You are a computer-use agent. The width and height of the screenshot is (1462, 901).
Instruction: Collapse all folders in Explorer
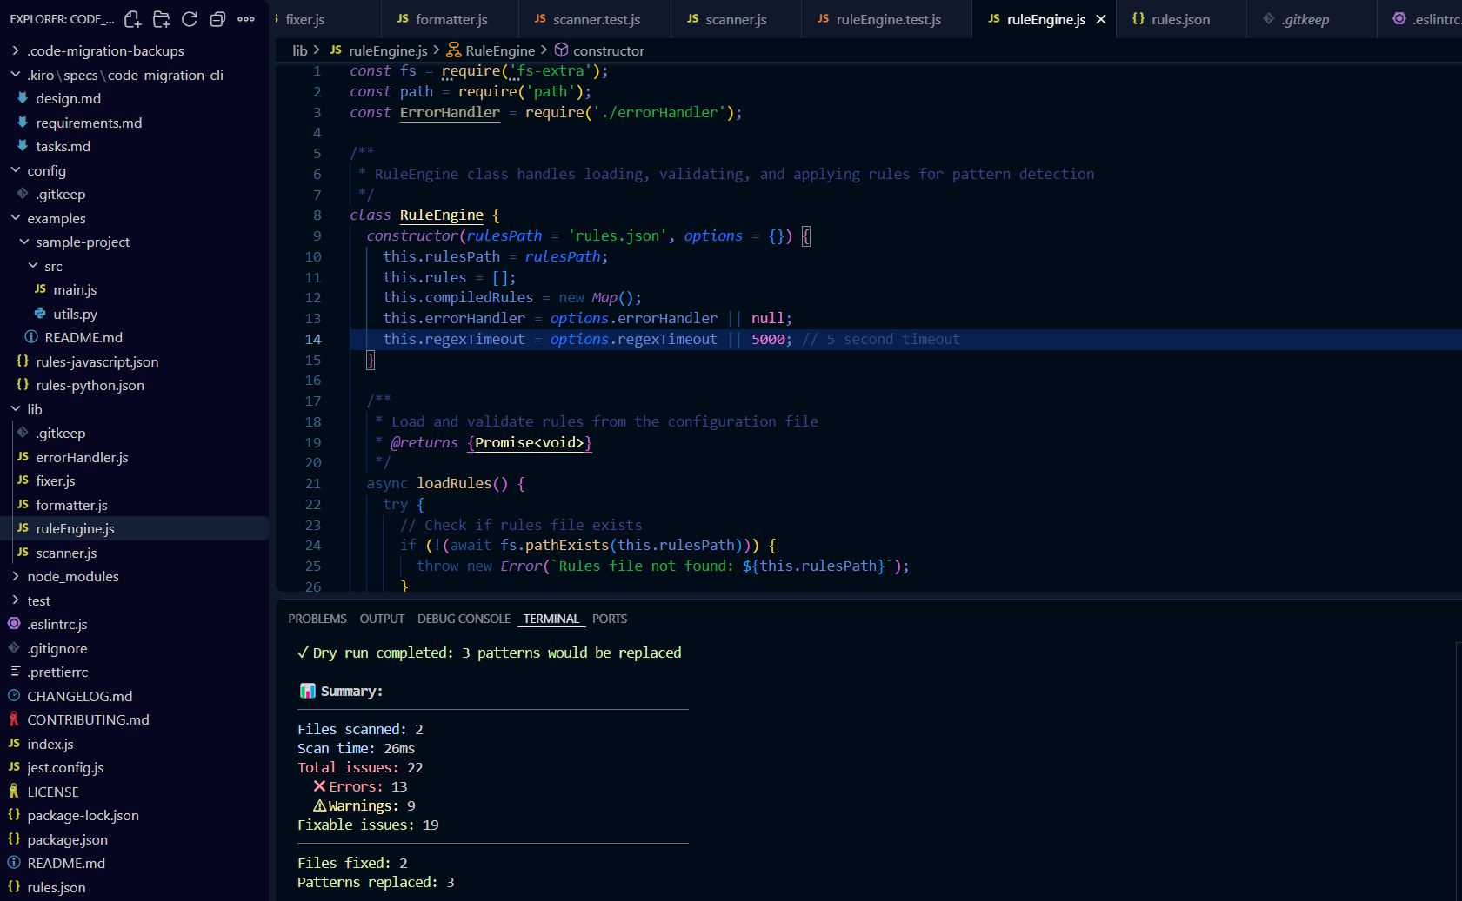(x=217, y=19)
